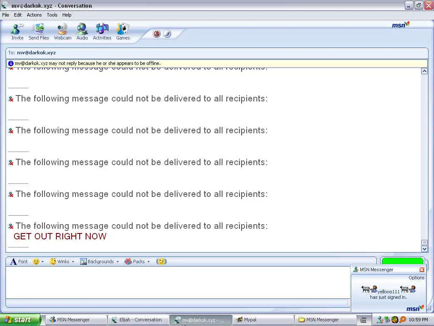Click the mv@darkok.xyz conversation taskbar button
434x326 pixels.
click(x=200, y=320)
